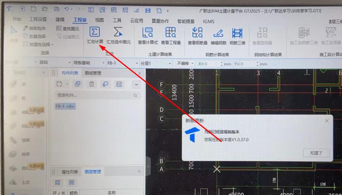Delete the component with the trash icon

pos(92,84)
